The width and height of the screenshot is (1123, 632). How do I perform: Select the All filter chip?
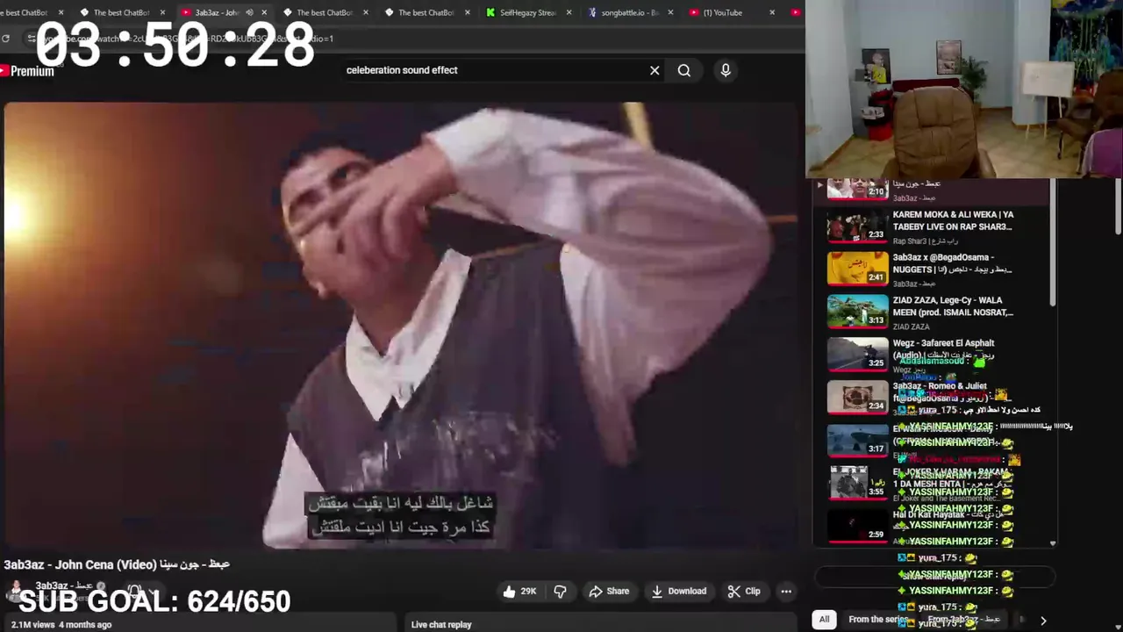pos(824,619)
